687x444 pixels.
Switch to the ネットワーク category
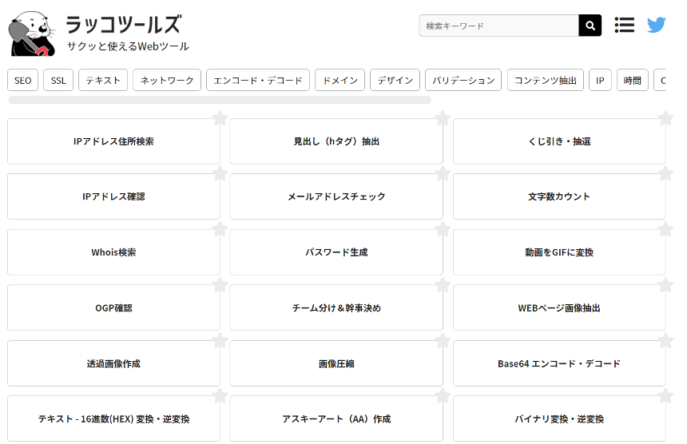coord(167,80)
